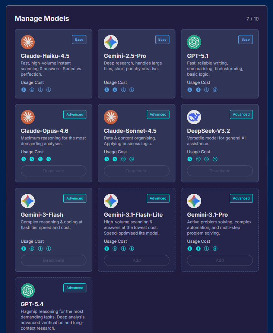Click fourth usage cost coin on Claude-Opus-4.6
The height and width of the screenshot is (333, 273).
(48, 159)
